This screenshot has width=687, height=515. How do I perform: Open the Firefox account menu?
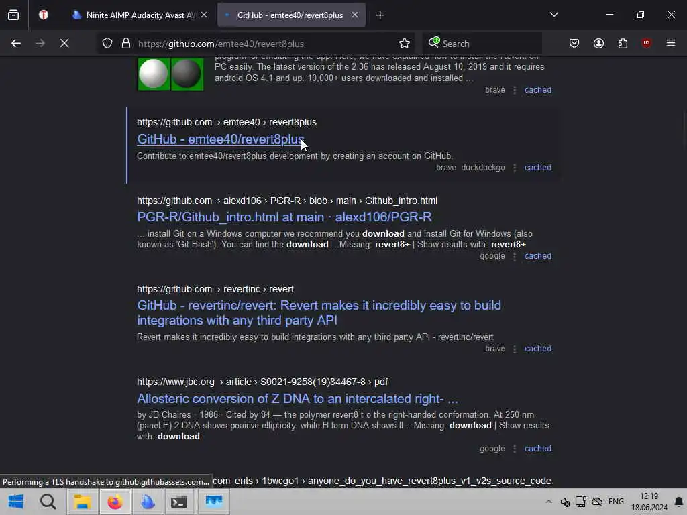(598, 43)
